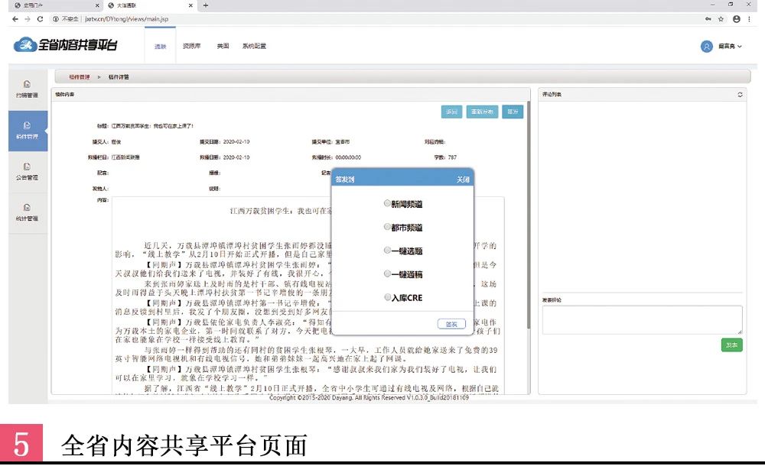Confirm with 签发 button in the dialog
The width and height of the screenshot is (765, 466).
coord(451,324)
